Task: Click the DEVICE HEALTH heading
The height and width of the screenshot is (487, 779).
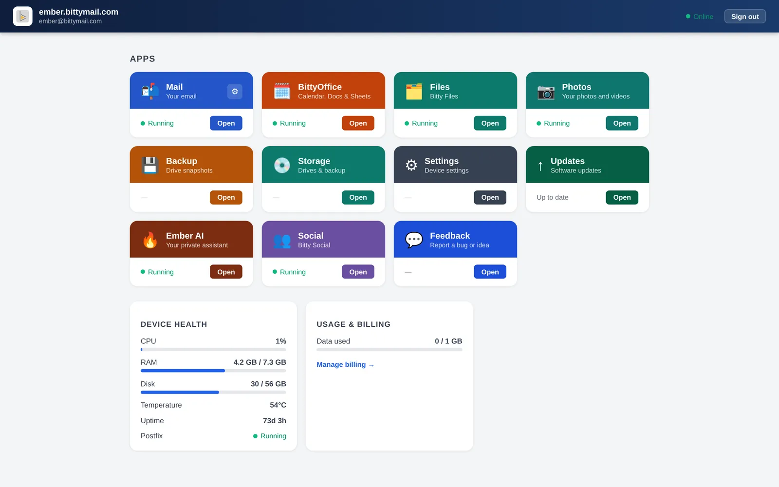Action: (x=174, y=324)
